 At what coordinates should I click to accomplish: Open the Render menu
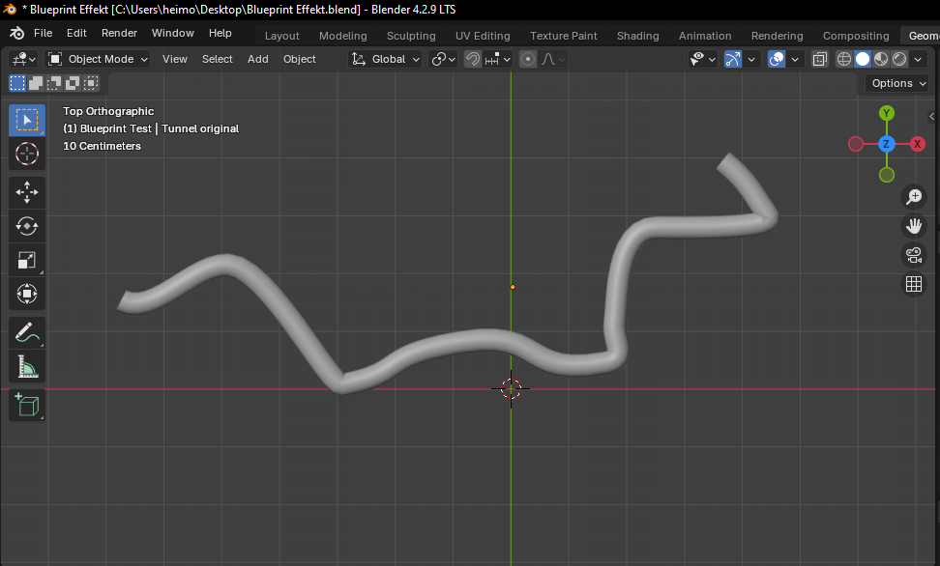(119, 33)
